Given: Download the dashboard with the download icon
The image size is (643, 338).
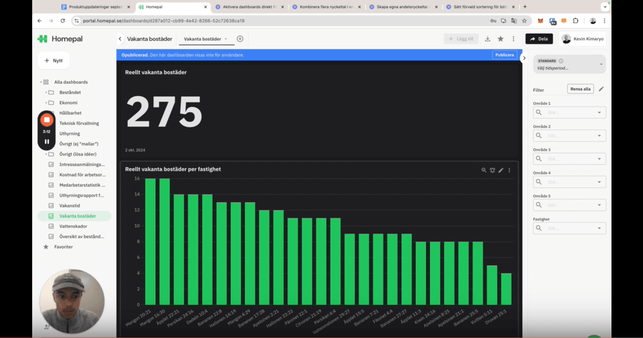Looking at the screenshot, I should (488, 39).
